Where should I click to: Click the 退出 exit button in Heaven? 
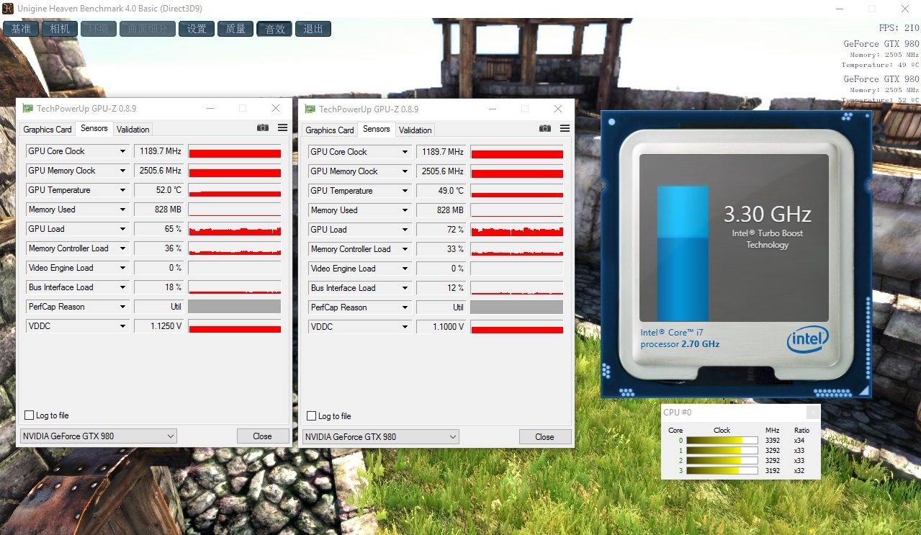(x=313, y=29)
